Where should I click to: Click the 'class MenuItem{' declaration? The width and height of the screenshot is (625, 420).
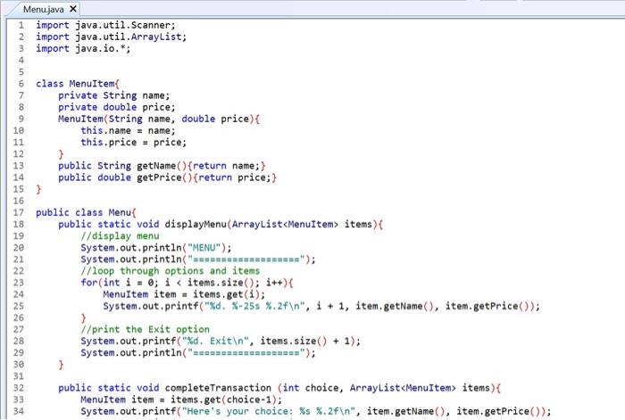pos(78,84)
